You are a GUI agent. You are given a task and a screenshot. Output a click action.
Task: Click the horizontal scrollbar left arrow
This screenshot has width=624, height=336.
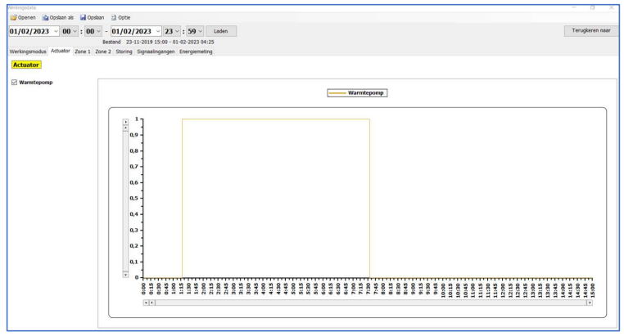[x=147, y=302]
